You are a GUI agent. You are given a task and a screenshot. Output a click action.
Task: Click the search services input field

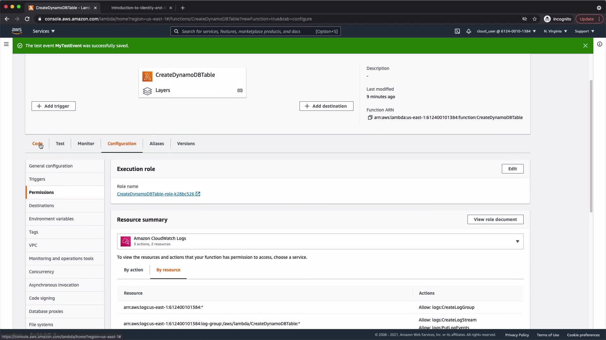pyautogui.click(x=246, y=31)
